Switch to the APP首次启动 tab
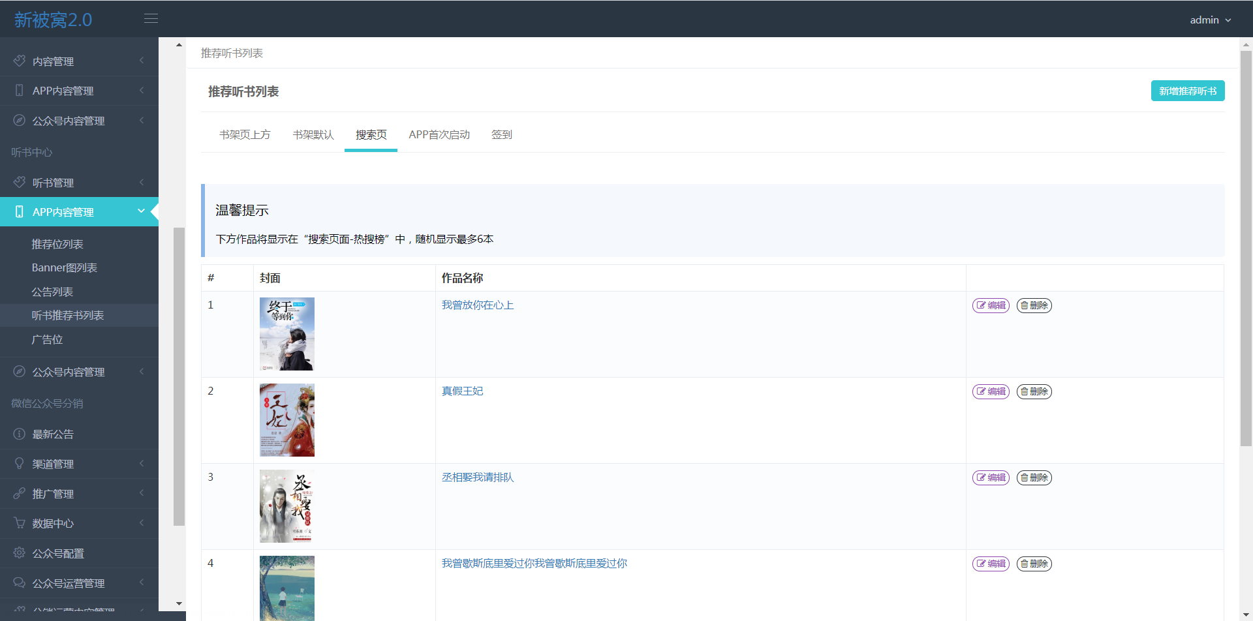Screen dimensions: 1253x621 pyautogui.click(x=439, y=135)
